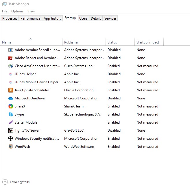The width and height of the screenshot is (190, 189).
Task: Select the iTunes Helper entry name
Action: pyautogui.click(x=25, y=74)
